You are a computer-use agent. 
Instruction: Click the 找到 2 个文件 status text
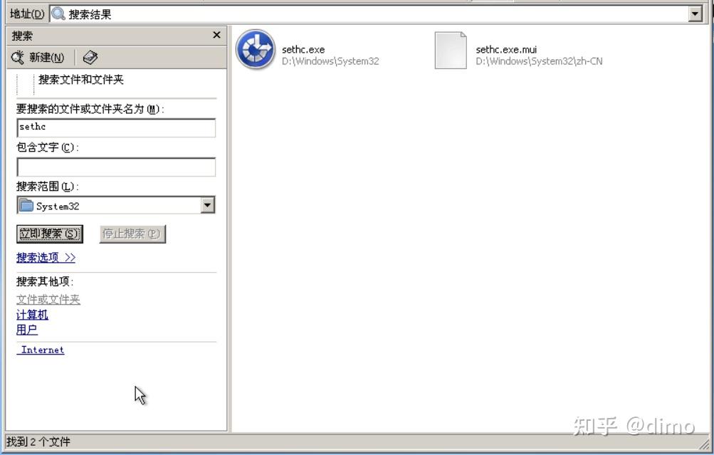tap(38, 441)
